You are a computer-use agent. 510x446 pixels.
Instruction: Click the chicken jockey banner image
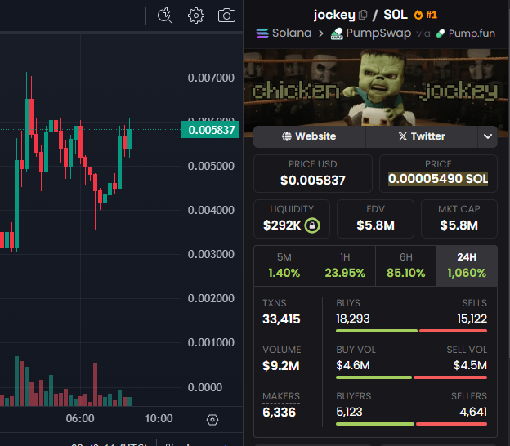(375, 87)
